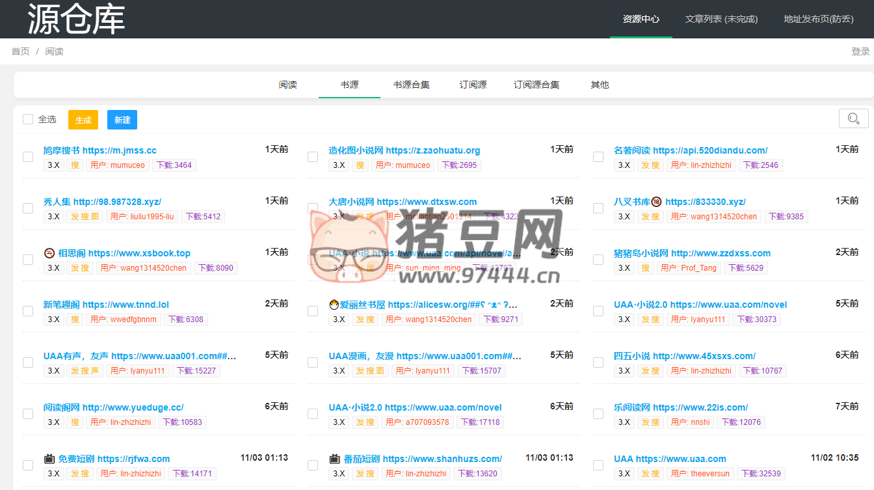Open the 名著阅读 api.520diandu.com link
Image resolution: width=874 pixels, height=490 pixels.
tap(691, 150)
